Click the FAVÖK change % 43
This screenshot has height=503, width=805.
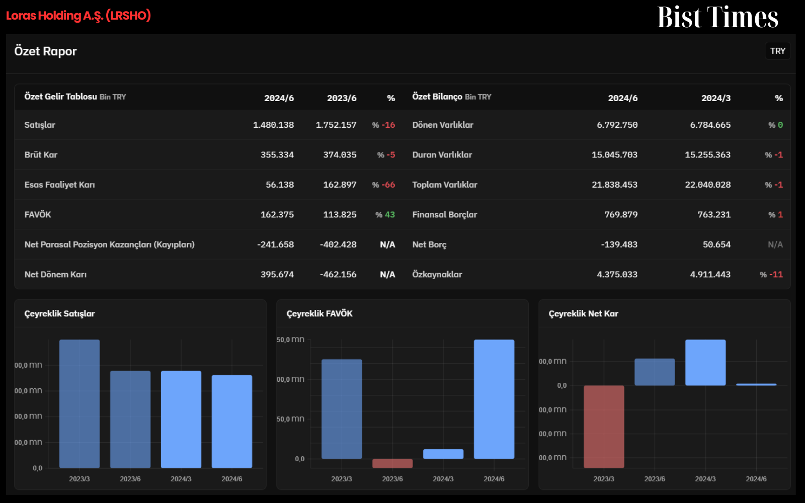385,214
